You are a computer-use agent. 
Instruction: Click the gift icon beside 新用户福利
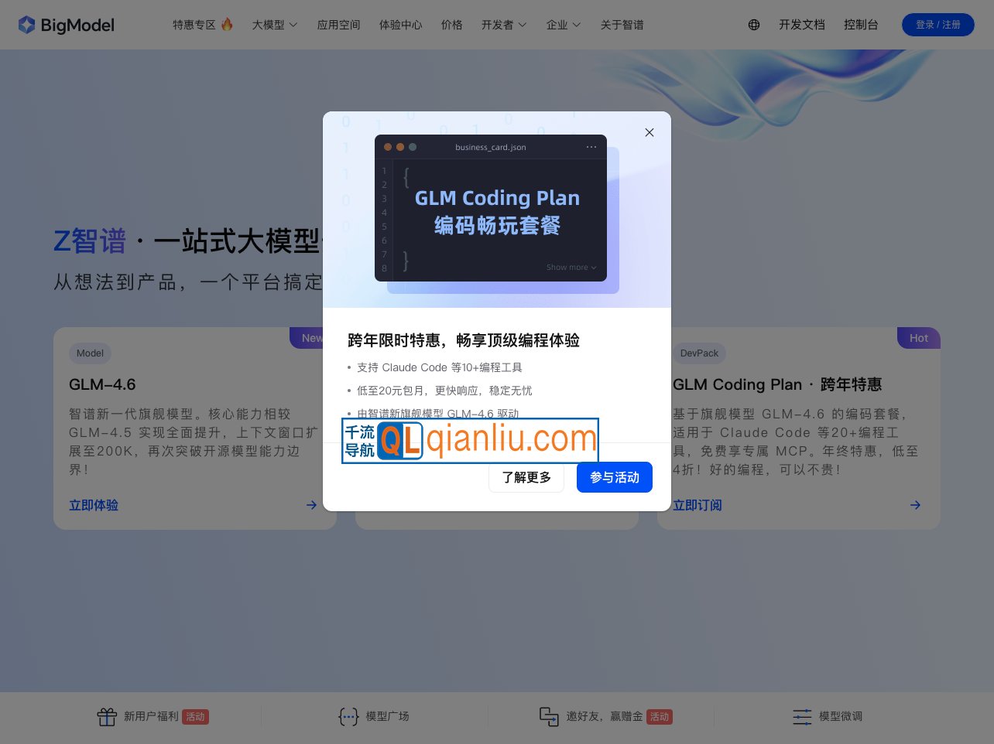[108, 717]
